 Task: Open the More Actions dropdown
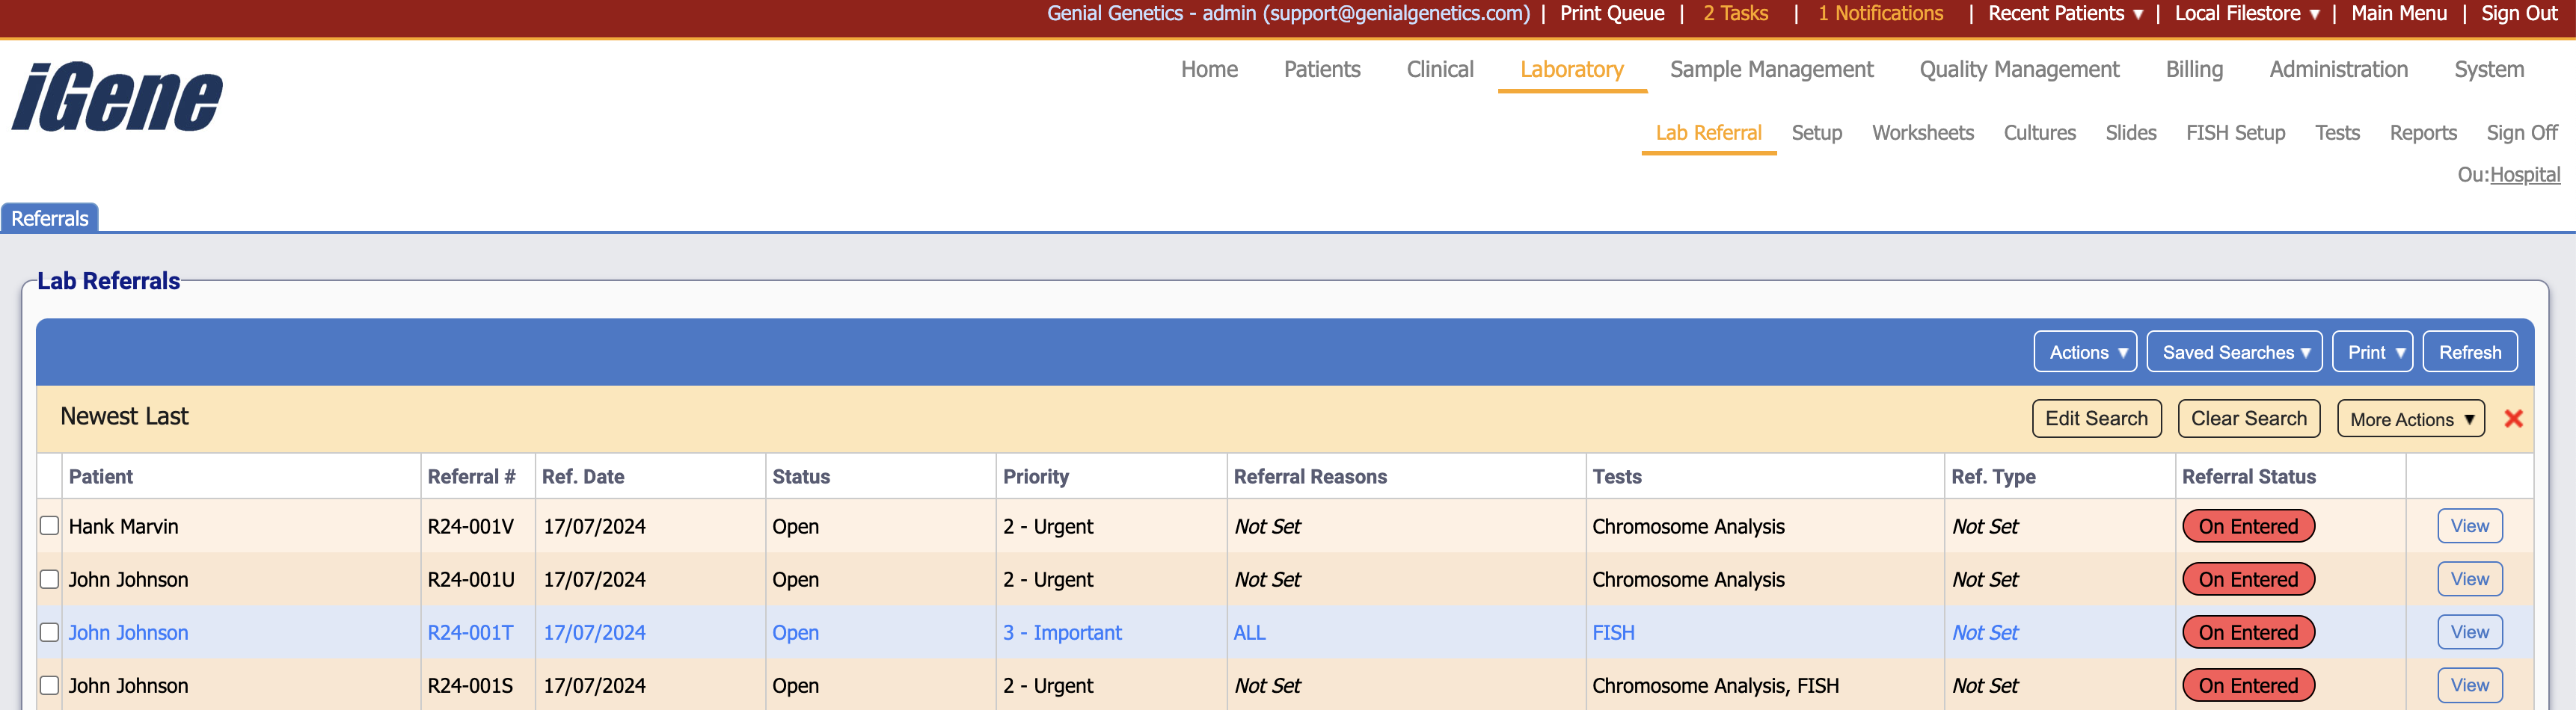point(2410,419)
